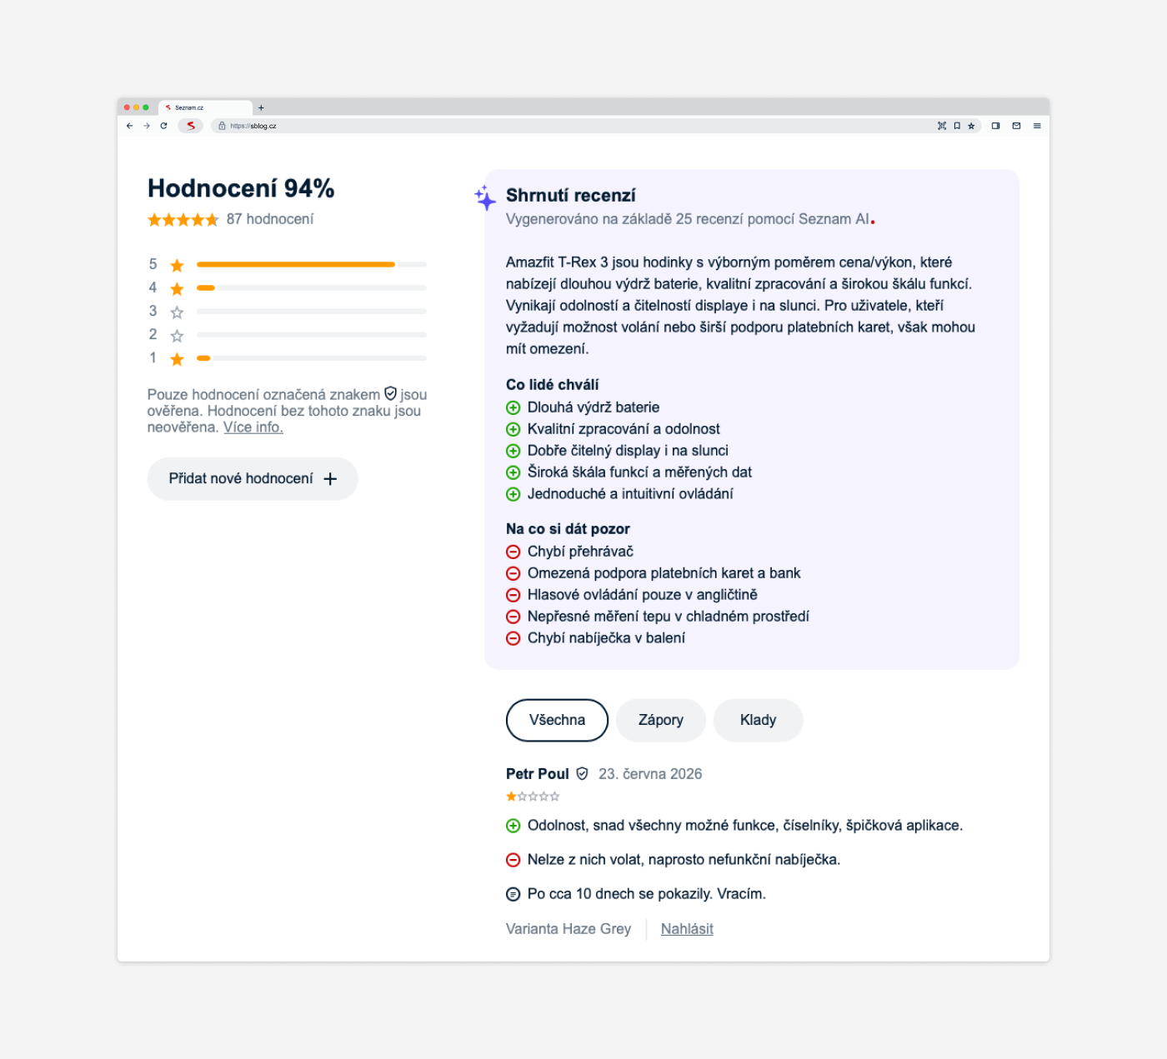1167x1059 pixels.
Task: Click the 5-star rating bar
Action: pyautogui.click(x=312, y=264)
